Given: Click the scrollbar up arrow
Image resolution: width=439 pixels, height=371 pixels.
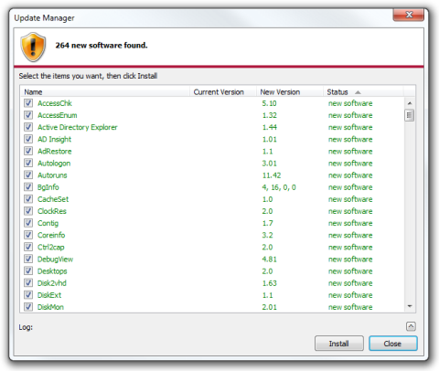Looking at the screenshot, I should tap(410, 103).
